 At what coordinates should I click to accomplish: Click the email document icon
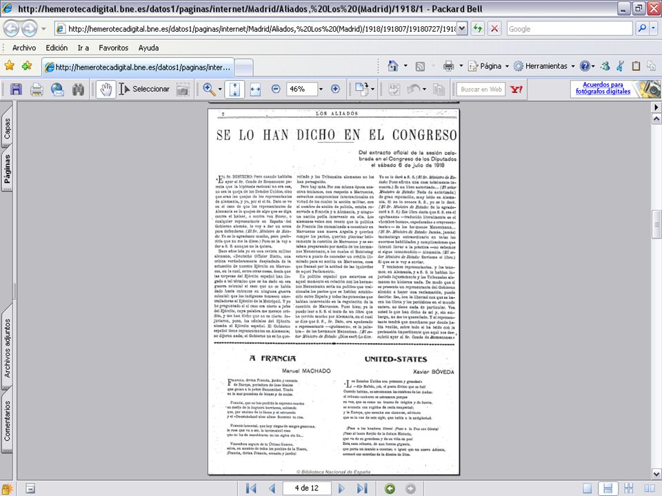pyautogui.click(x=57, y=89)
